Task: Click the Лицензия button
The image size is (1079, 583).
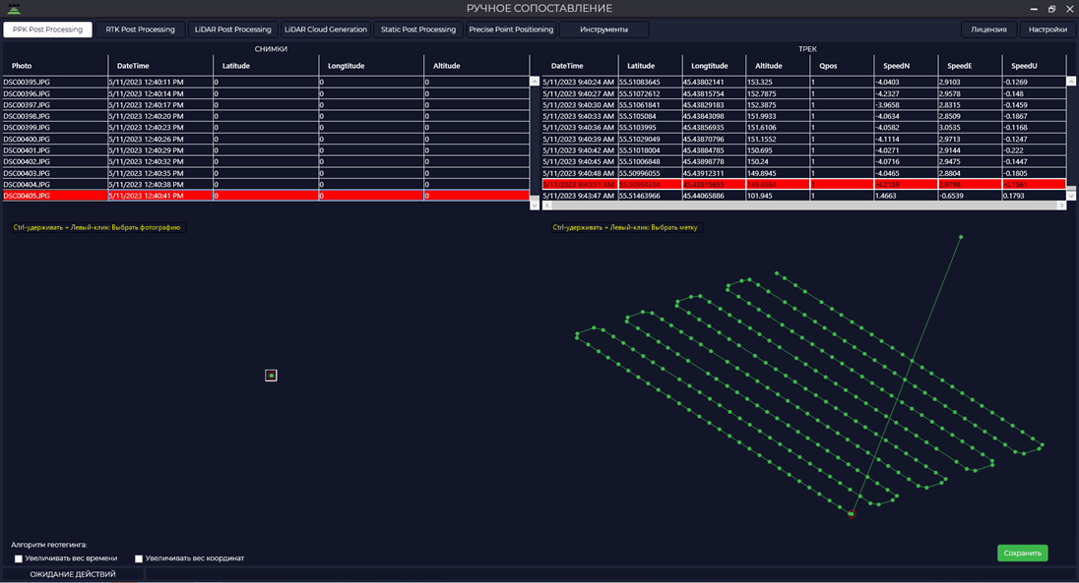Action: tap(988, 29)
